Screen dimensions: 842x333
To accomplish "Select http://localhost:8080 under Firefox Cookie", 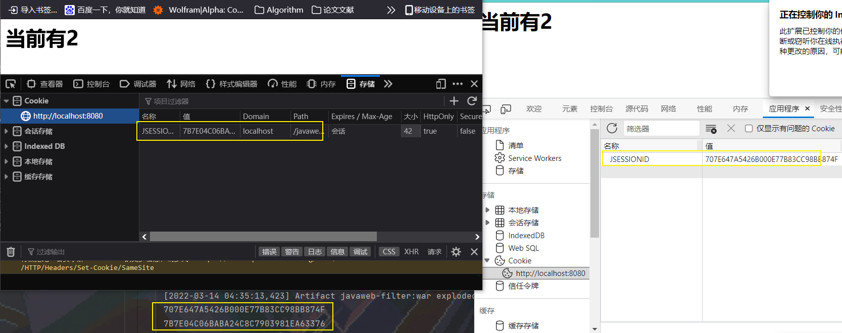I will pyautogui.click(x=69, y=116).
